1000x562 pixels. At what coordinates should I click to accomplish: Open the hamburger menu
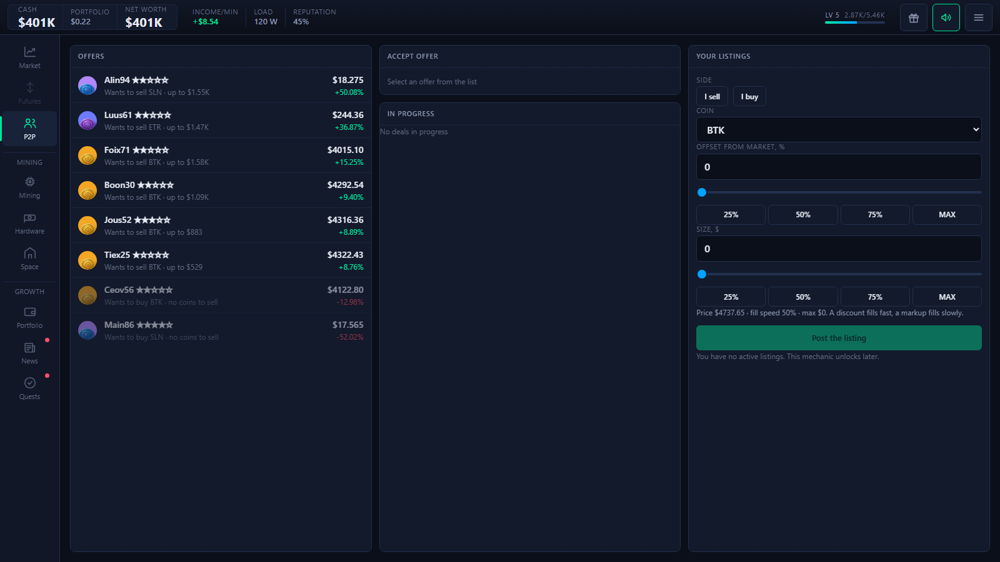click(x=979, y=17)
